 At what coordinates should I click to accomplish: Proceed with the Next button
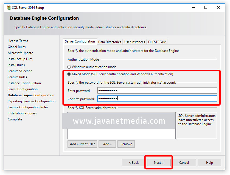tap(159, 163)
